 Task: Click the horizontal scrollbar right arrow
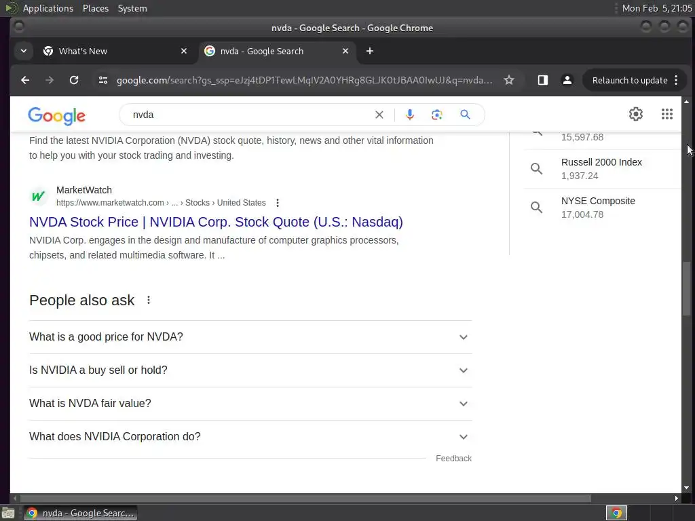coord(677,499)
